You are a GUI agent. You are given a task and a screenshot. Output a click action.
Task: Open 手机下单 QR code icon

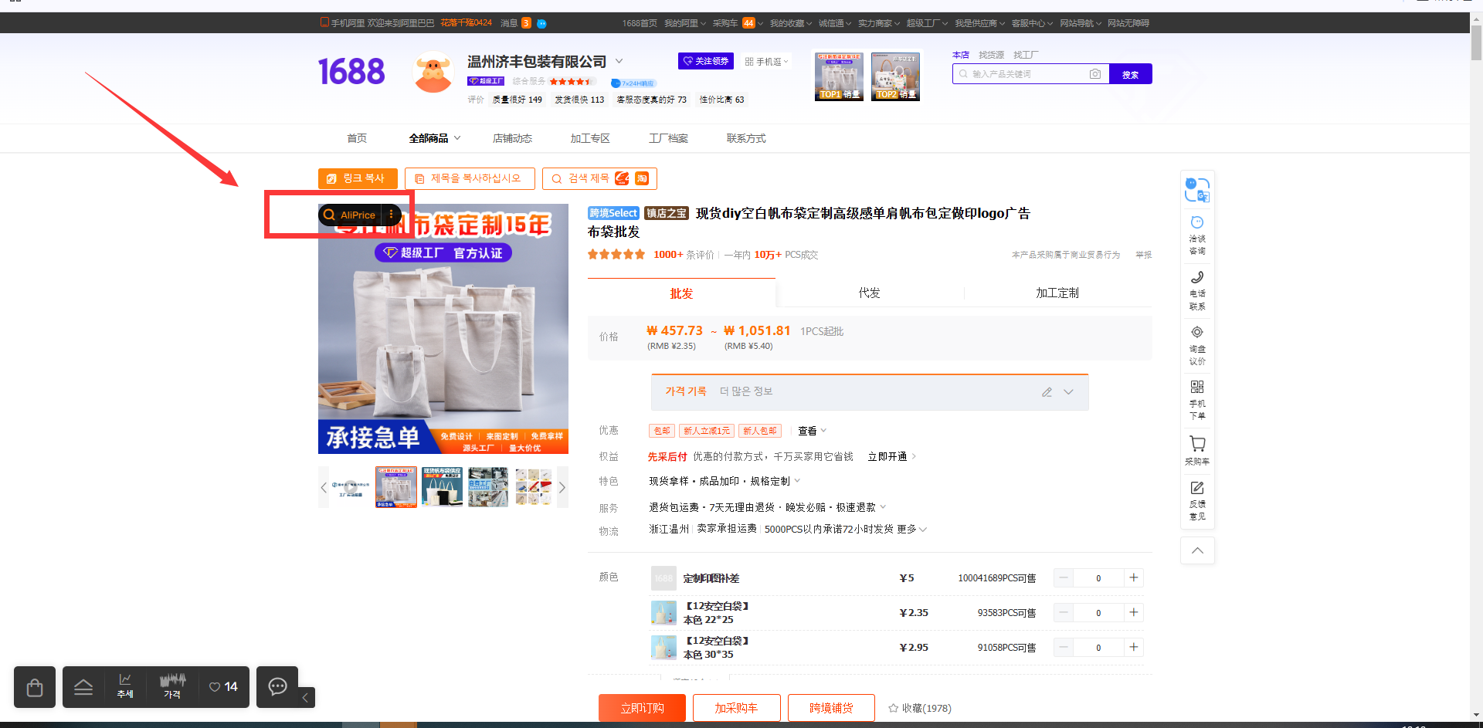point(1197,400)
